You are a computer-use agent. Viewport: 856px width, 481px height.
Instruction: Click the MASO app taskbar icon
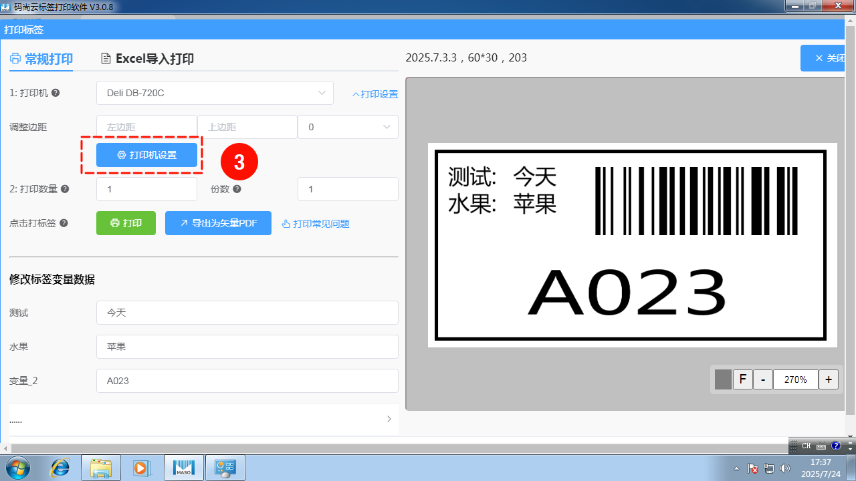pos(183,468)
